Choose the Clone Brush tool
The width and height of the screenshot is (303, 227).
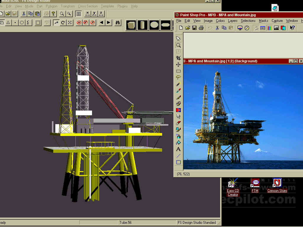[x=178, y=103]
